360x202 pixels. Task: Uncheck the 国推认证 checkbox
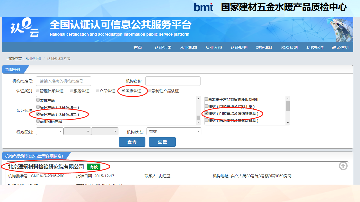coord(123,91)
